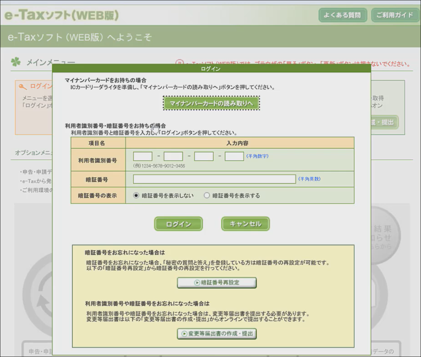Click the キャンセル button
The width and height of the screenshot is (421, 357).
tap(245, 224)
